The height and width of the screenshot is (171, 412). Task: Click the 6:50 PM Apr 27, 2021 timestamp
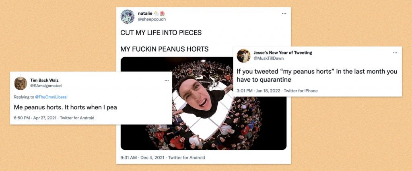point(35,118)
